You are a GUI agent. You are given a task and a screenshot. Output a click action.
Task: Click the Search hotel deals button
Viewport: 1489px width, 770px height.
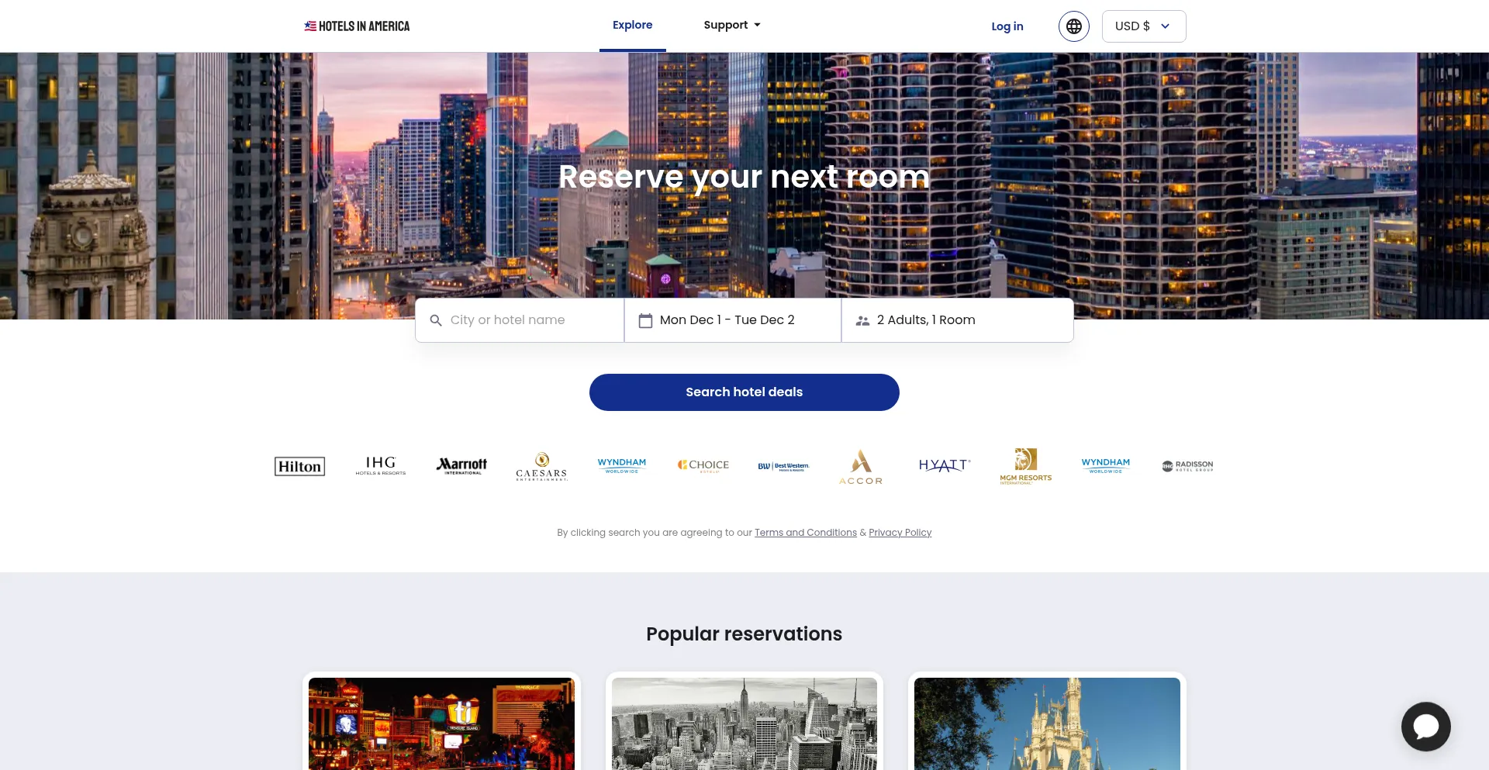pyautogui.click(x=744, y=392)
